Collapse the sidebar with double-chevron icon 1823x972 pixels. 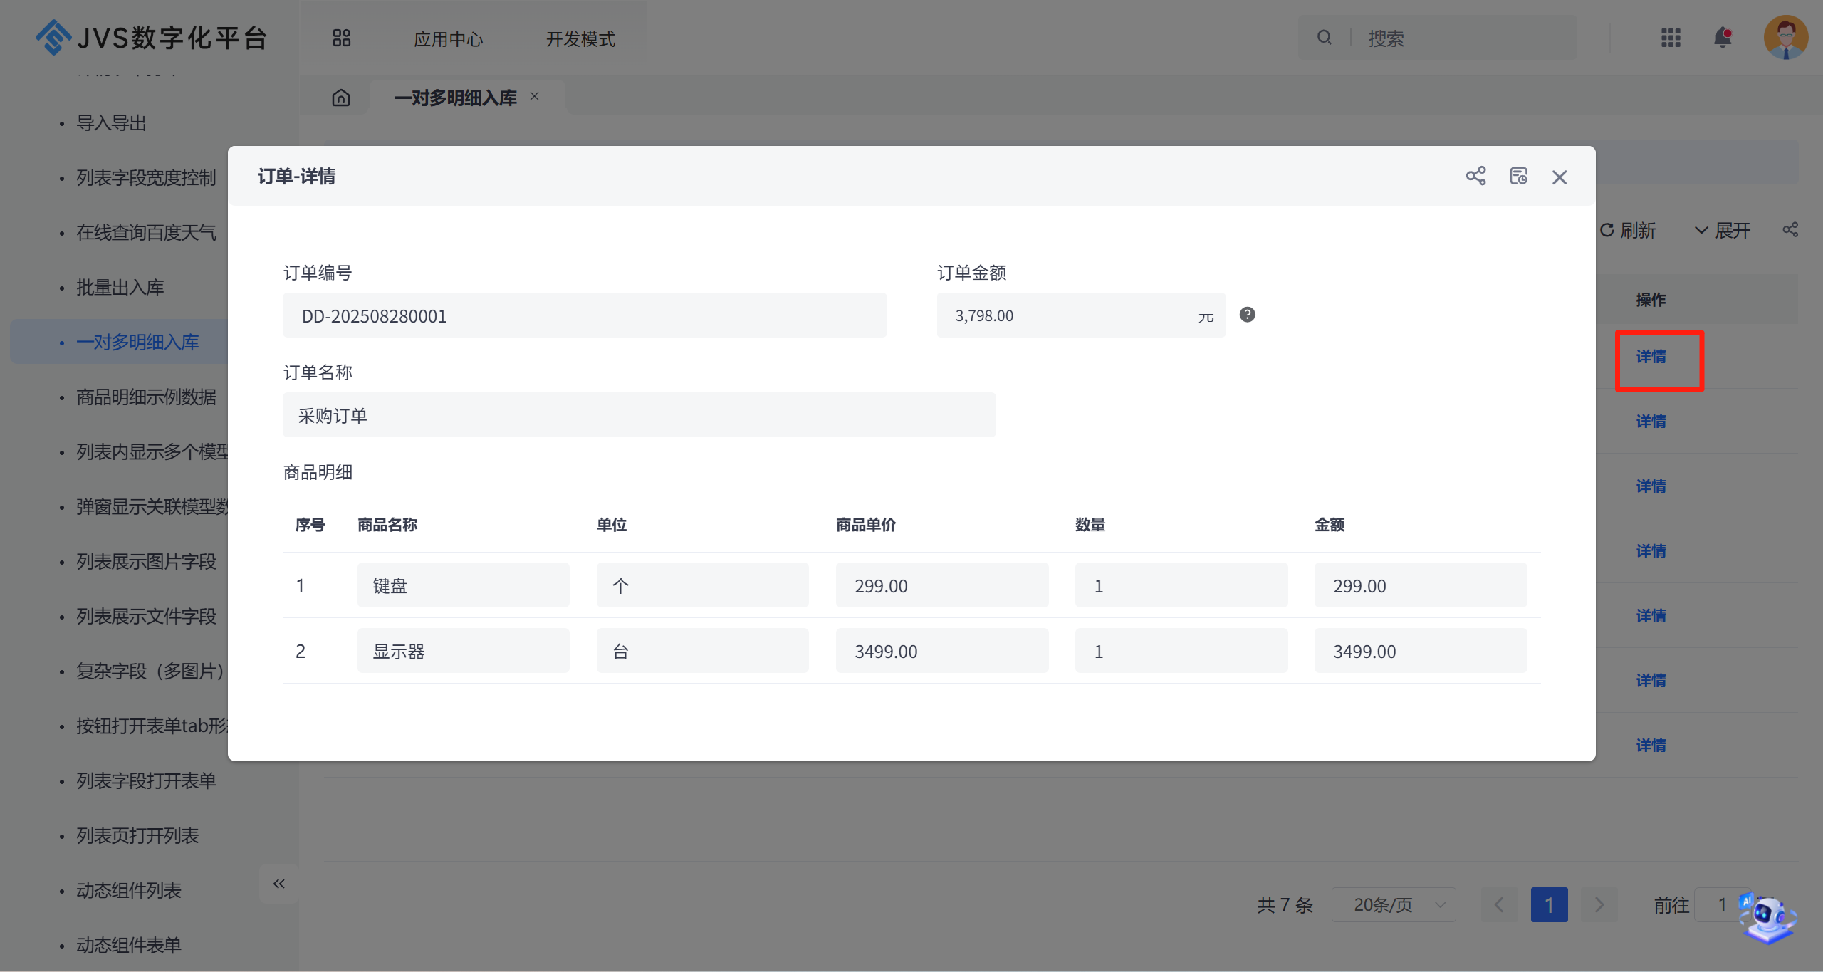click(x=278, y=884)
